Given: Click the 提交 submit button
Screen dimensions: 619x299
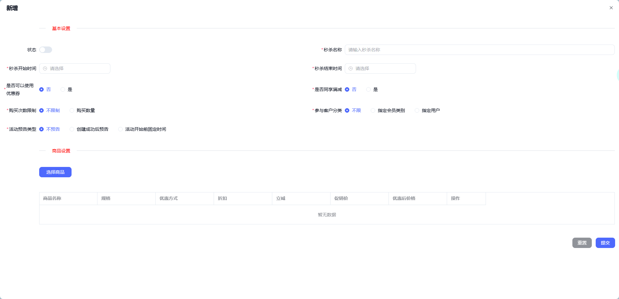Looking at the screenshot, I should pos(605,243).
